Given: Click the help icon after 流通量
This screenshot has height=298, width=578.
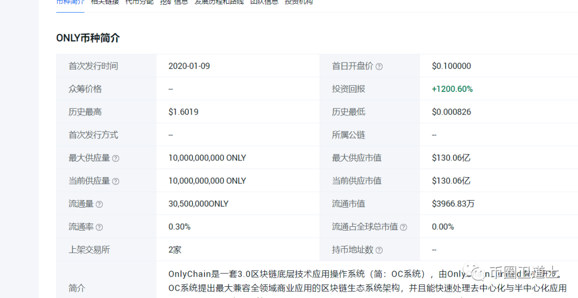Looking at the screenshot, I should pos(99,204).
